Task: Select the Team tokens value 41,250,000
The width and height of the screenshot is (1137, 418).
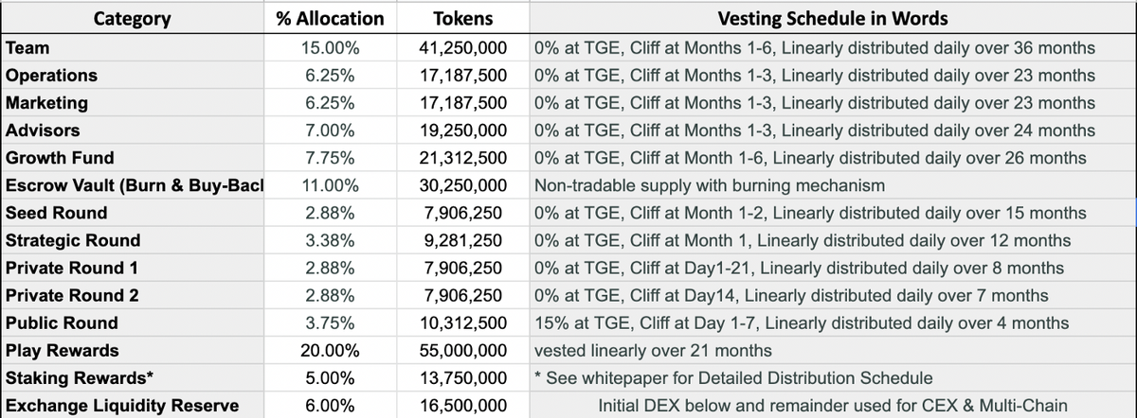Action: (x=463, y=47)
